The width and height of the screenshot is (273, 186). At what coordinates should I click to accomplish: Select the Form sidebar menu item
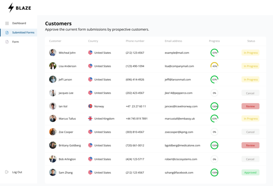[16, 42]
